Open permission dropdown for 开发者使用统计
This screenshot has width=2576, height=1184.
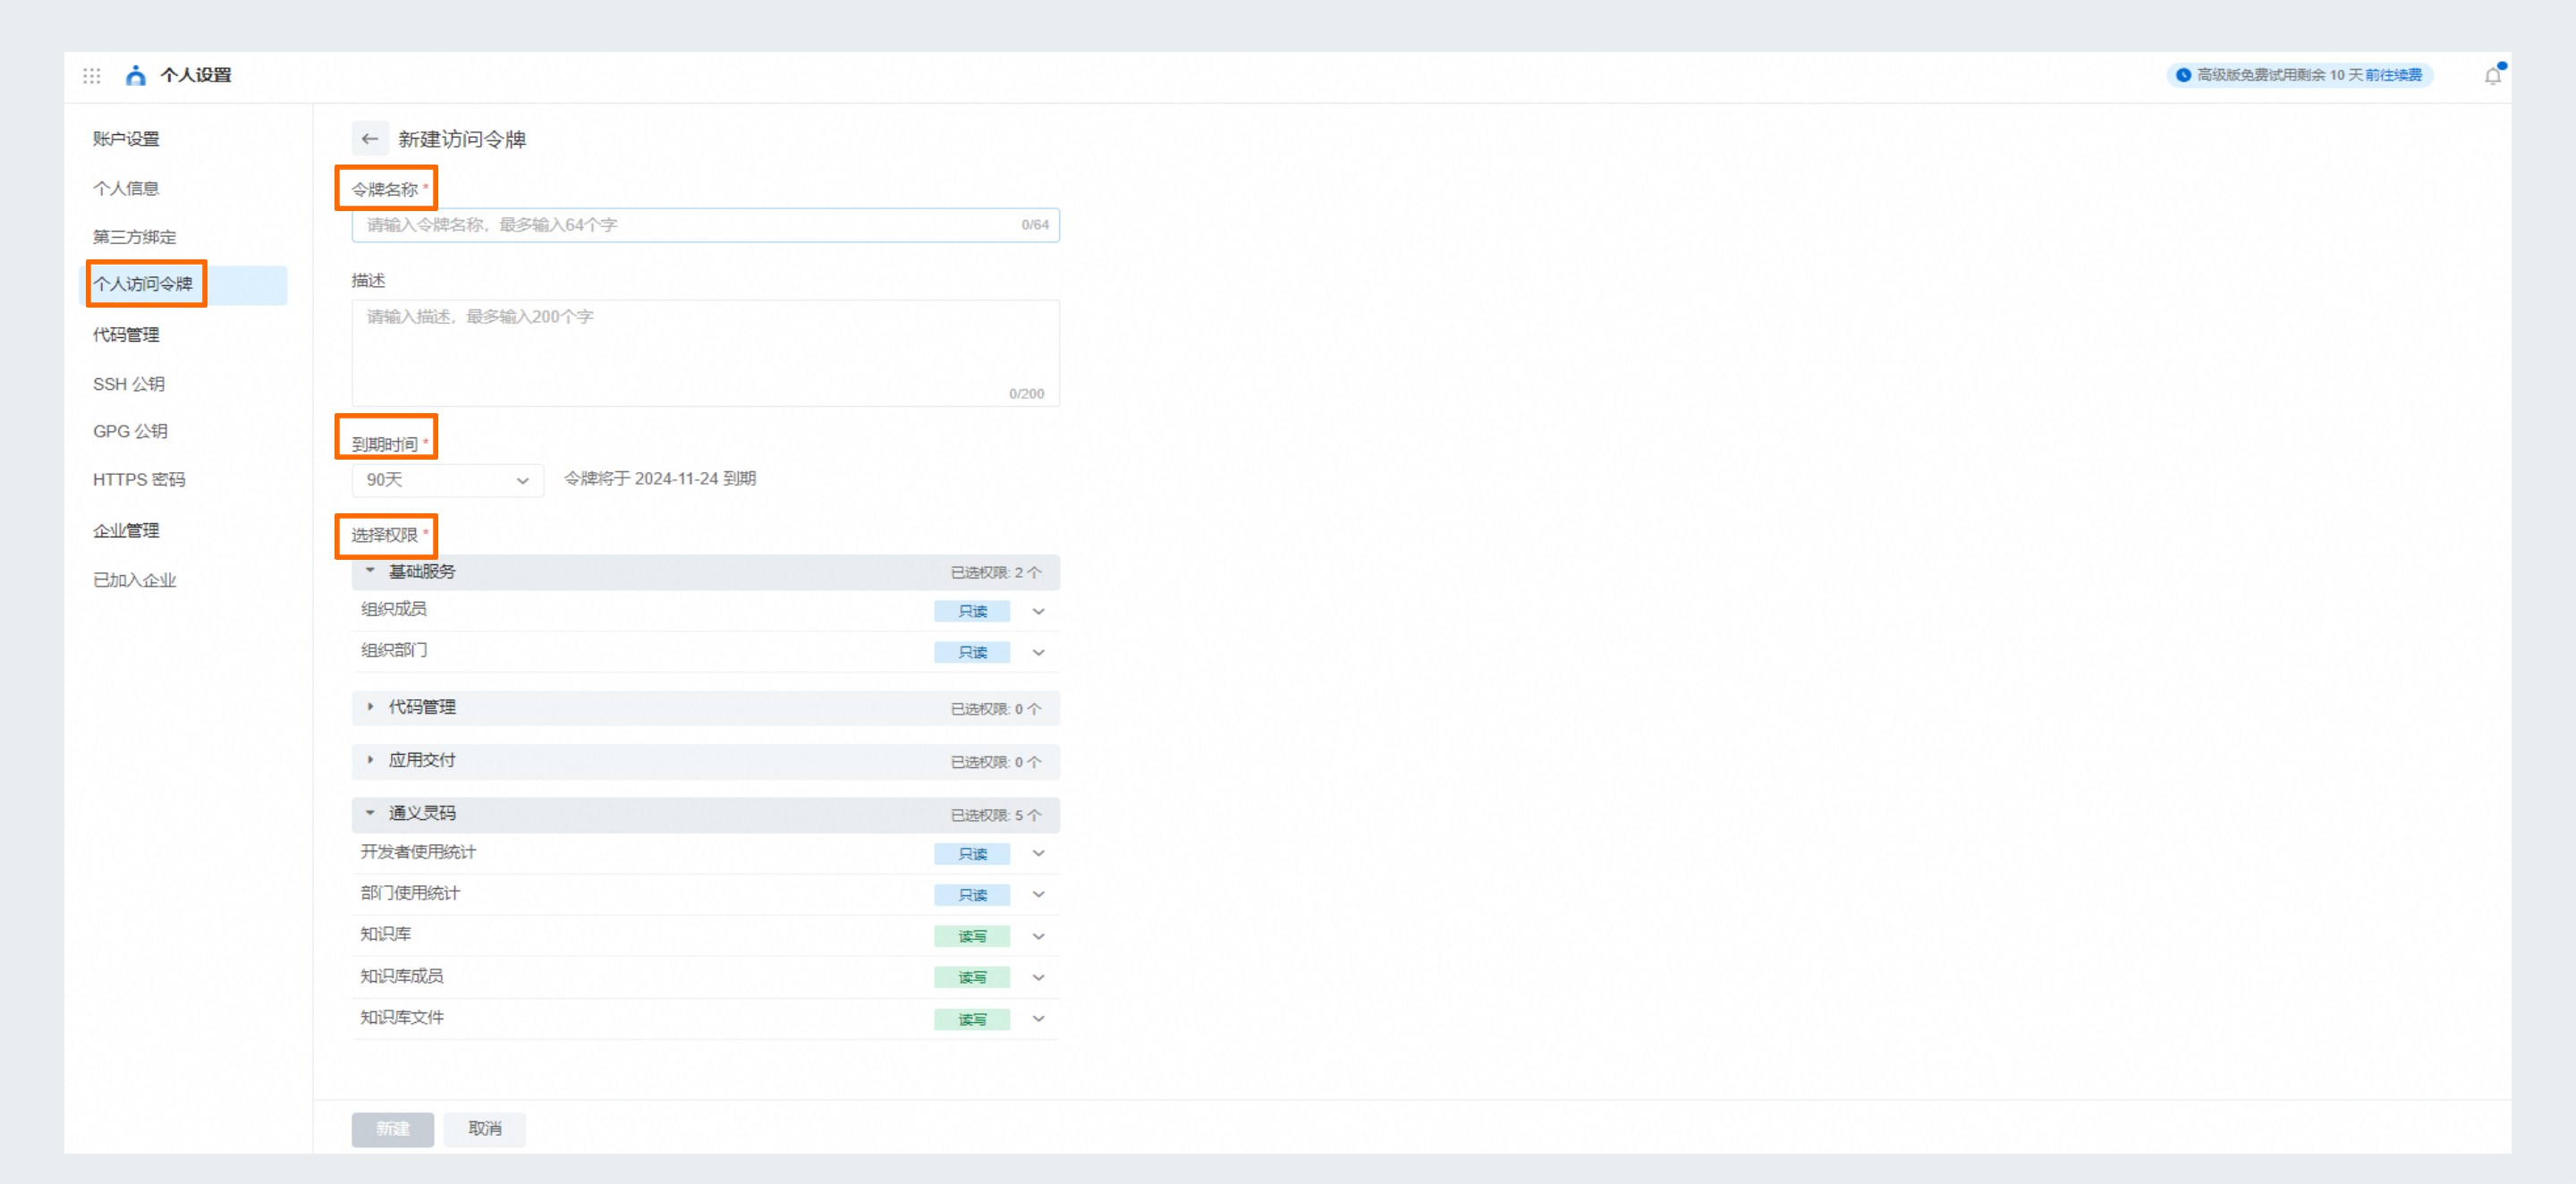(1038, 853)
